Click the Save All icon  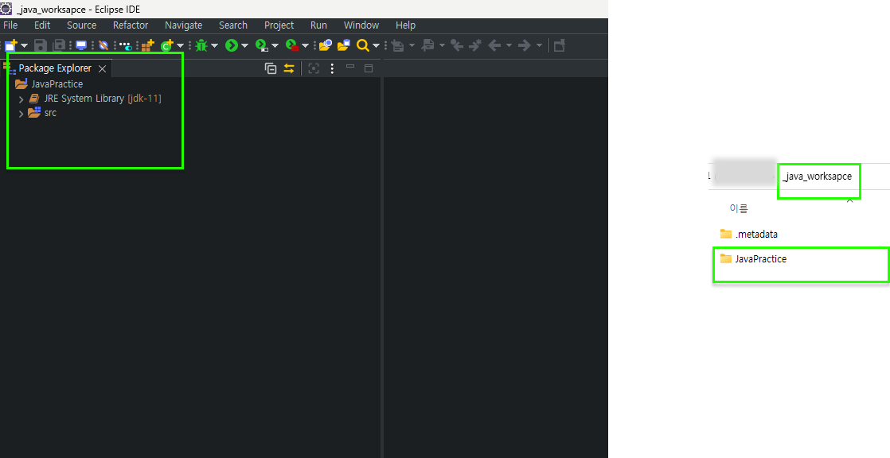(x=59, y=45)
